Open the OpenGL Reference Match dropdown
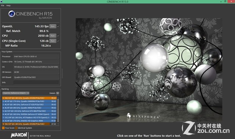 coord(16,93)
